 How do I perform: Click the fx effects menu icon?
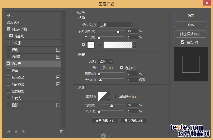click(x=9, y=131)
